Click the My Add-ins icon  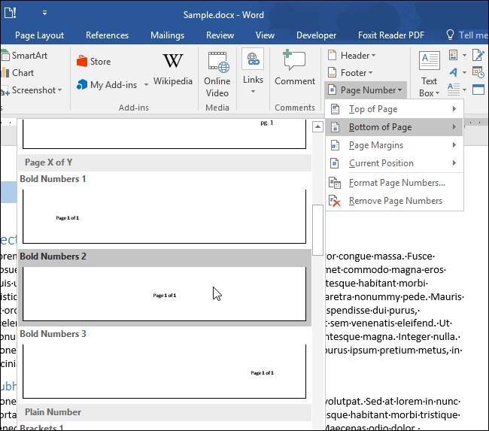coord(82,84)
